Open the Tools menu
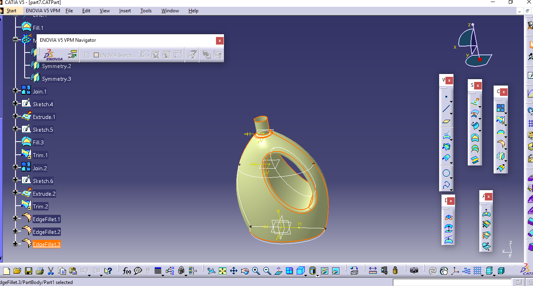 (146, 11)
